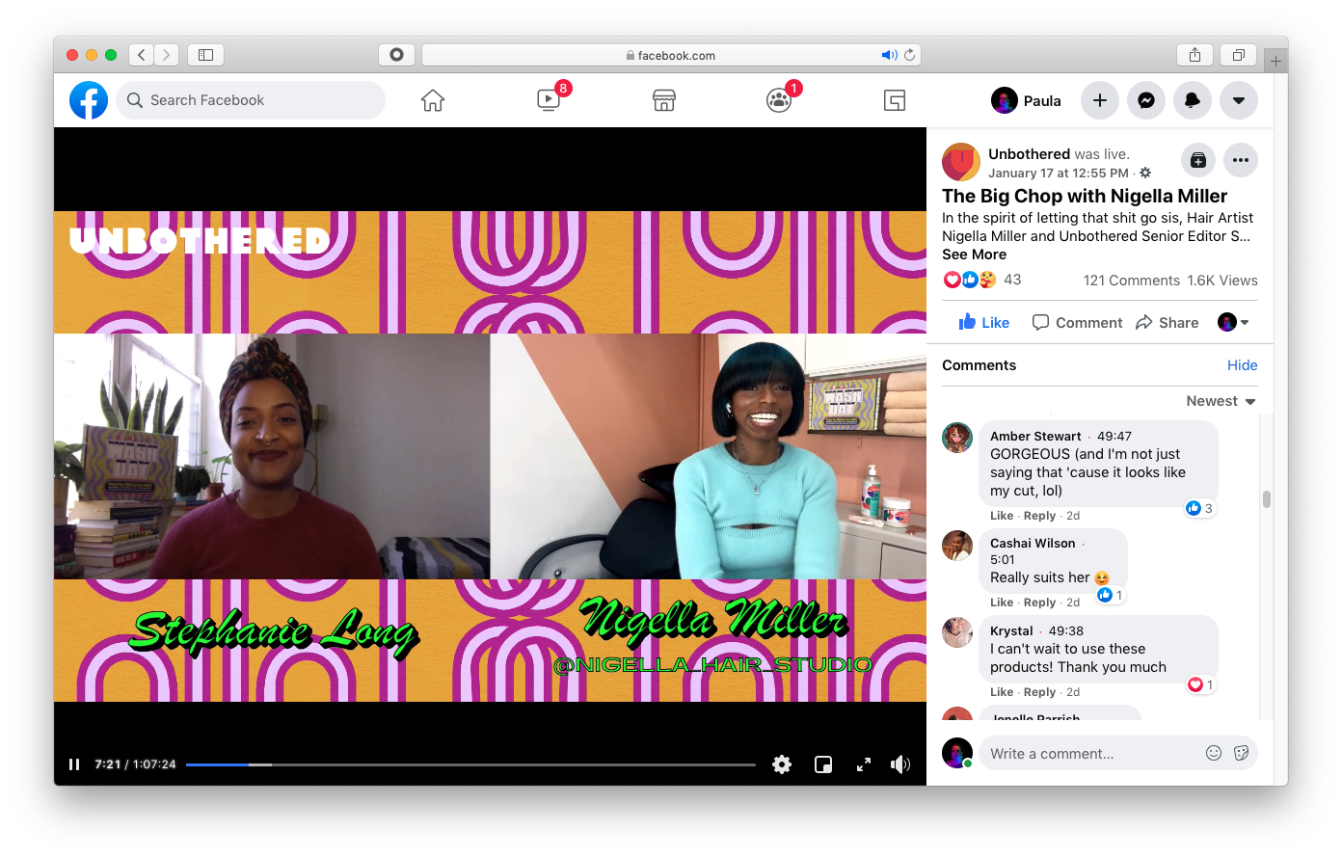Mute the tab audio in address bar

coord(889,55)
